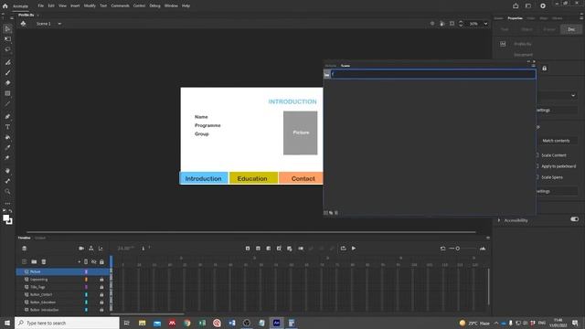The height and width of the screenshot is (329, 585).
Task: Open the dropdown in the Properties publish section
Action: click(573, 95)
